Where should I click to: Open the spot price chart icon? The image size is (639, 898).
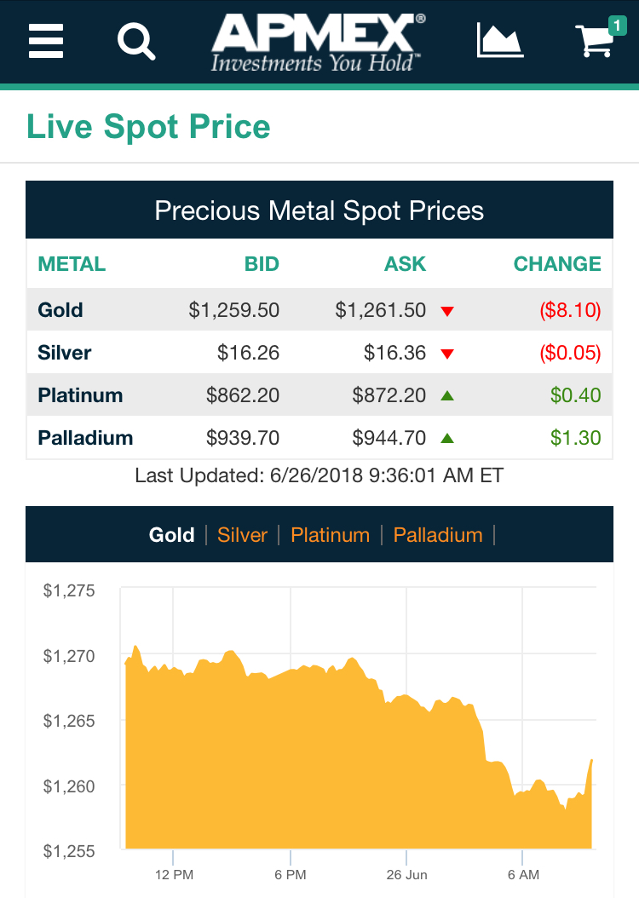[x=499, y=40]
